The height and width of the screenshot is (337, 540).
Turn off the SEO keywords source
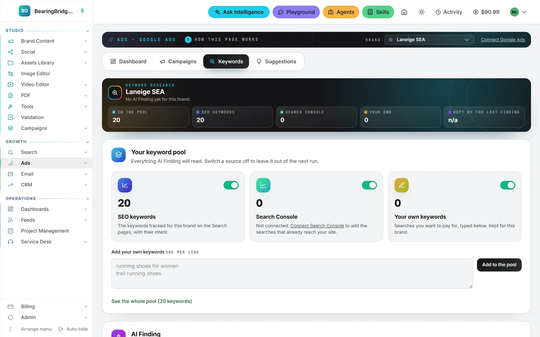tap(231, 185)
